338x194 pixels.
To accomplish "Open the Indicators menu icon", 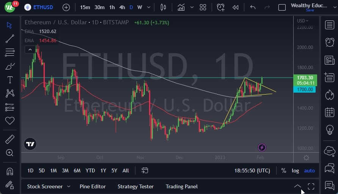I will pos(181,7).
